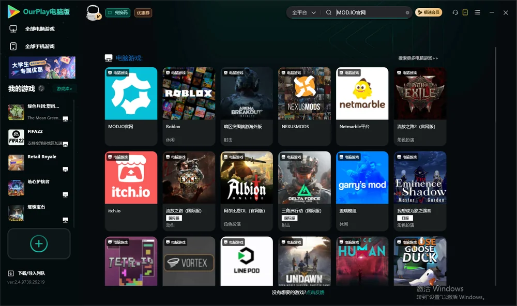Open the 游戏库 library link
Image resolution: width=517 pixels, height=306 pixels.
(64, 89)
